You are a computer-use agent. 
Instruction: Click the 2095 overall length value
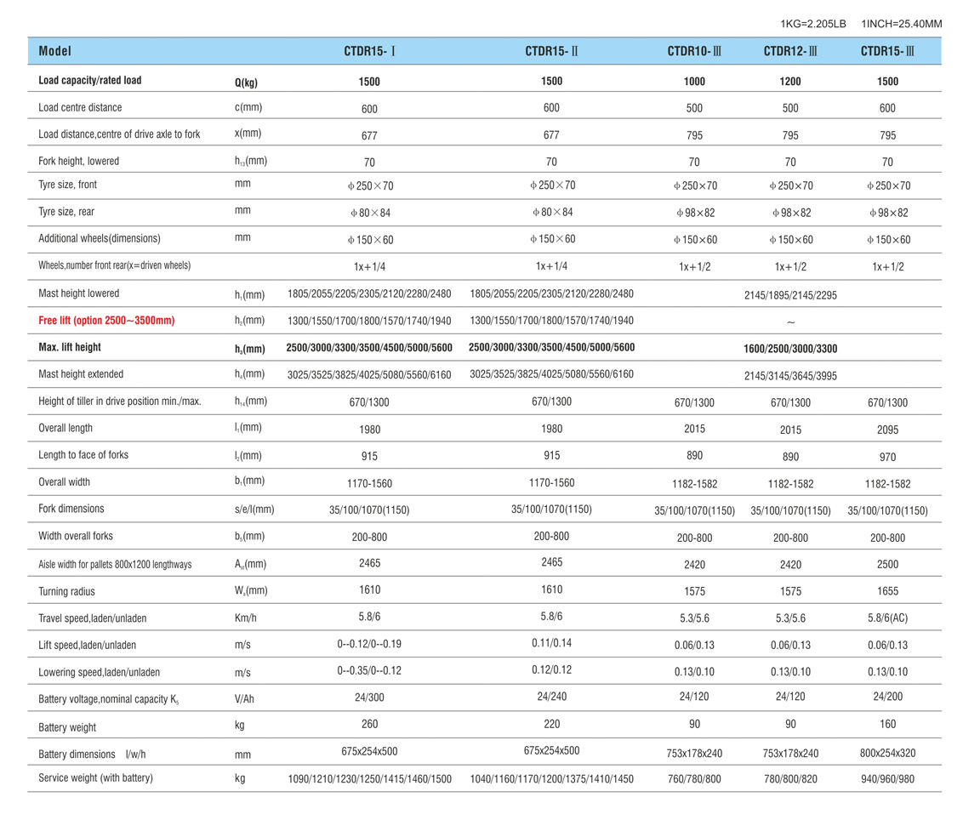pos(887,430)
